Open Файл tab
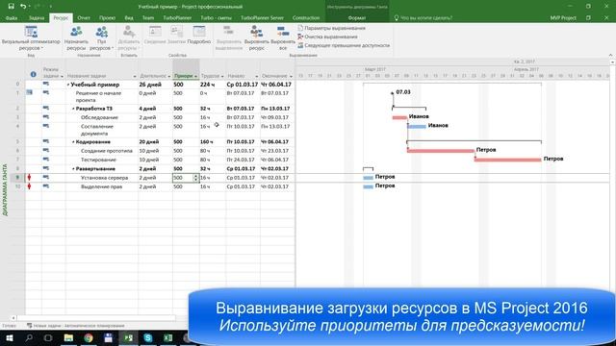This screenshot has width=616, height=346. [x=12, y=17]
